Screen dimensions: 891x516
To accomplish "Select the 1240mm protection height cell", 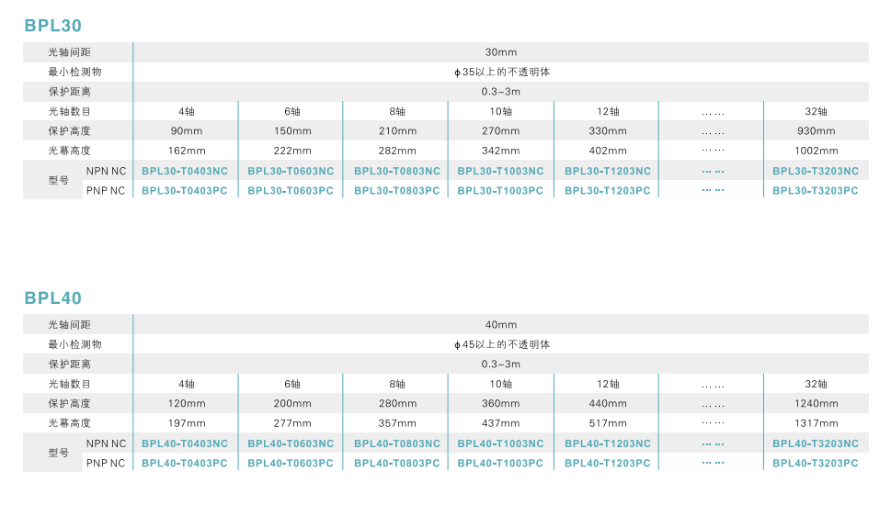I will (x=816, y=404).
